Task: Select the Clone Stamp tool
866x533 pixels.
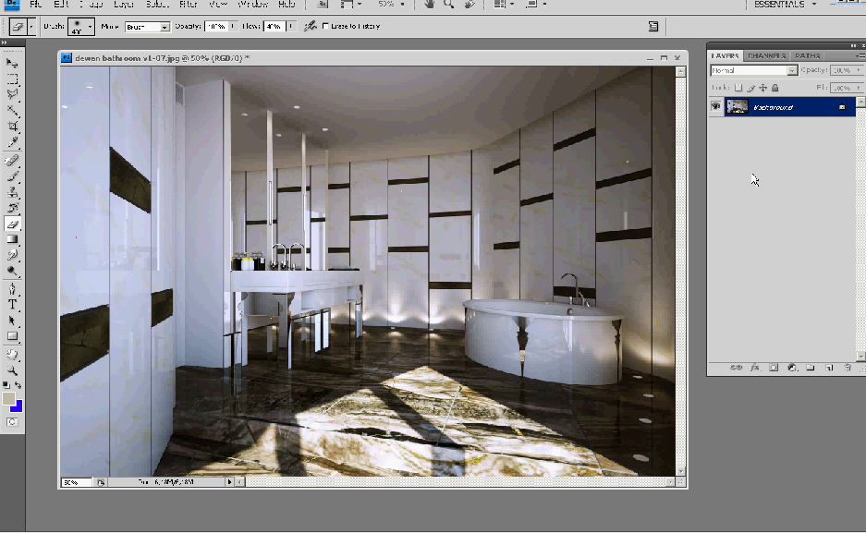Action: pyautogui.click(x=12, y=192)
